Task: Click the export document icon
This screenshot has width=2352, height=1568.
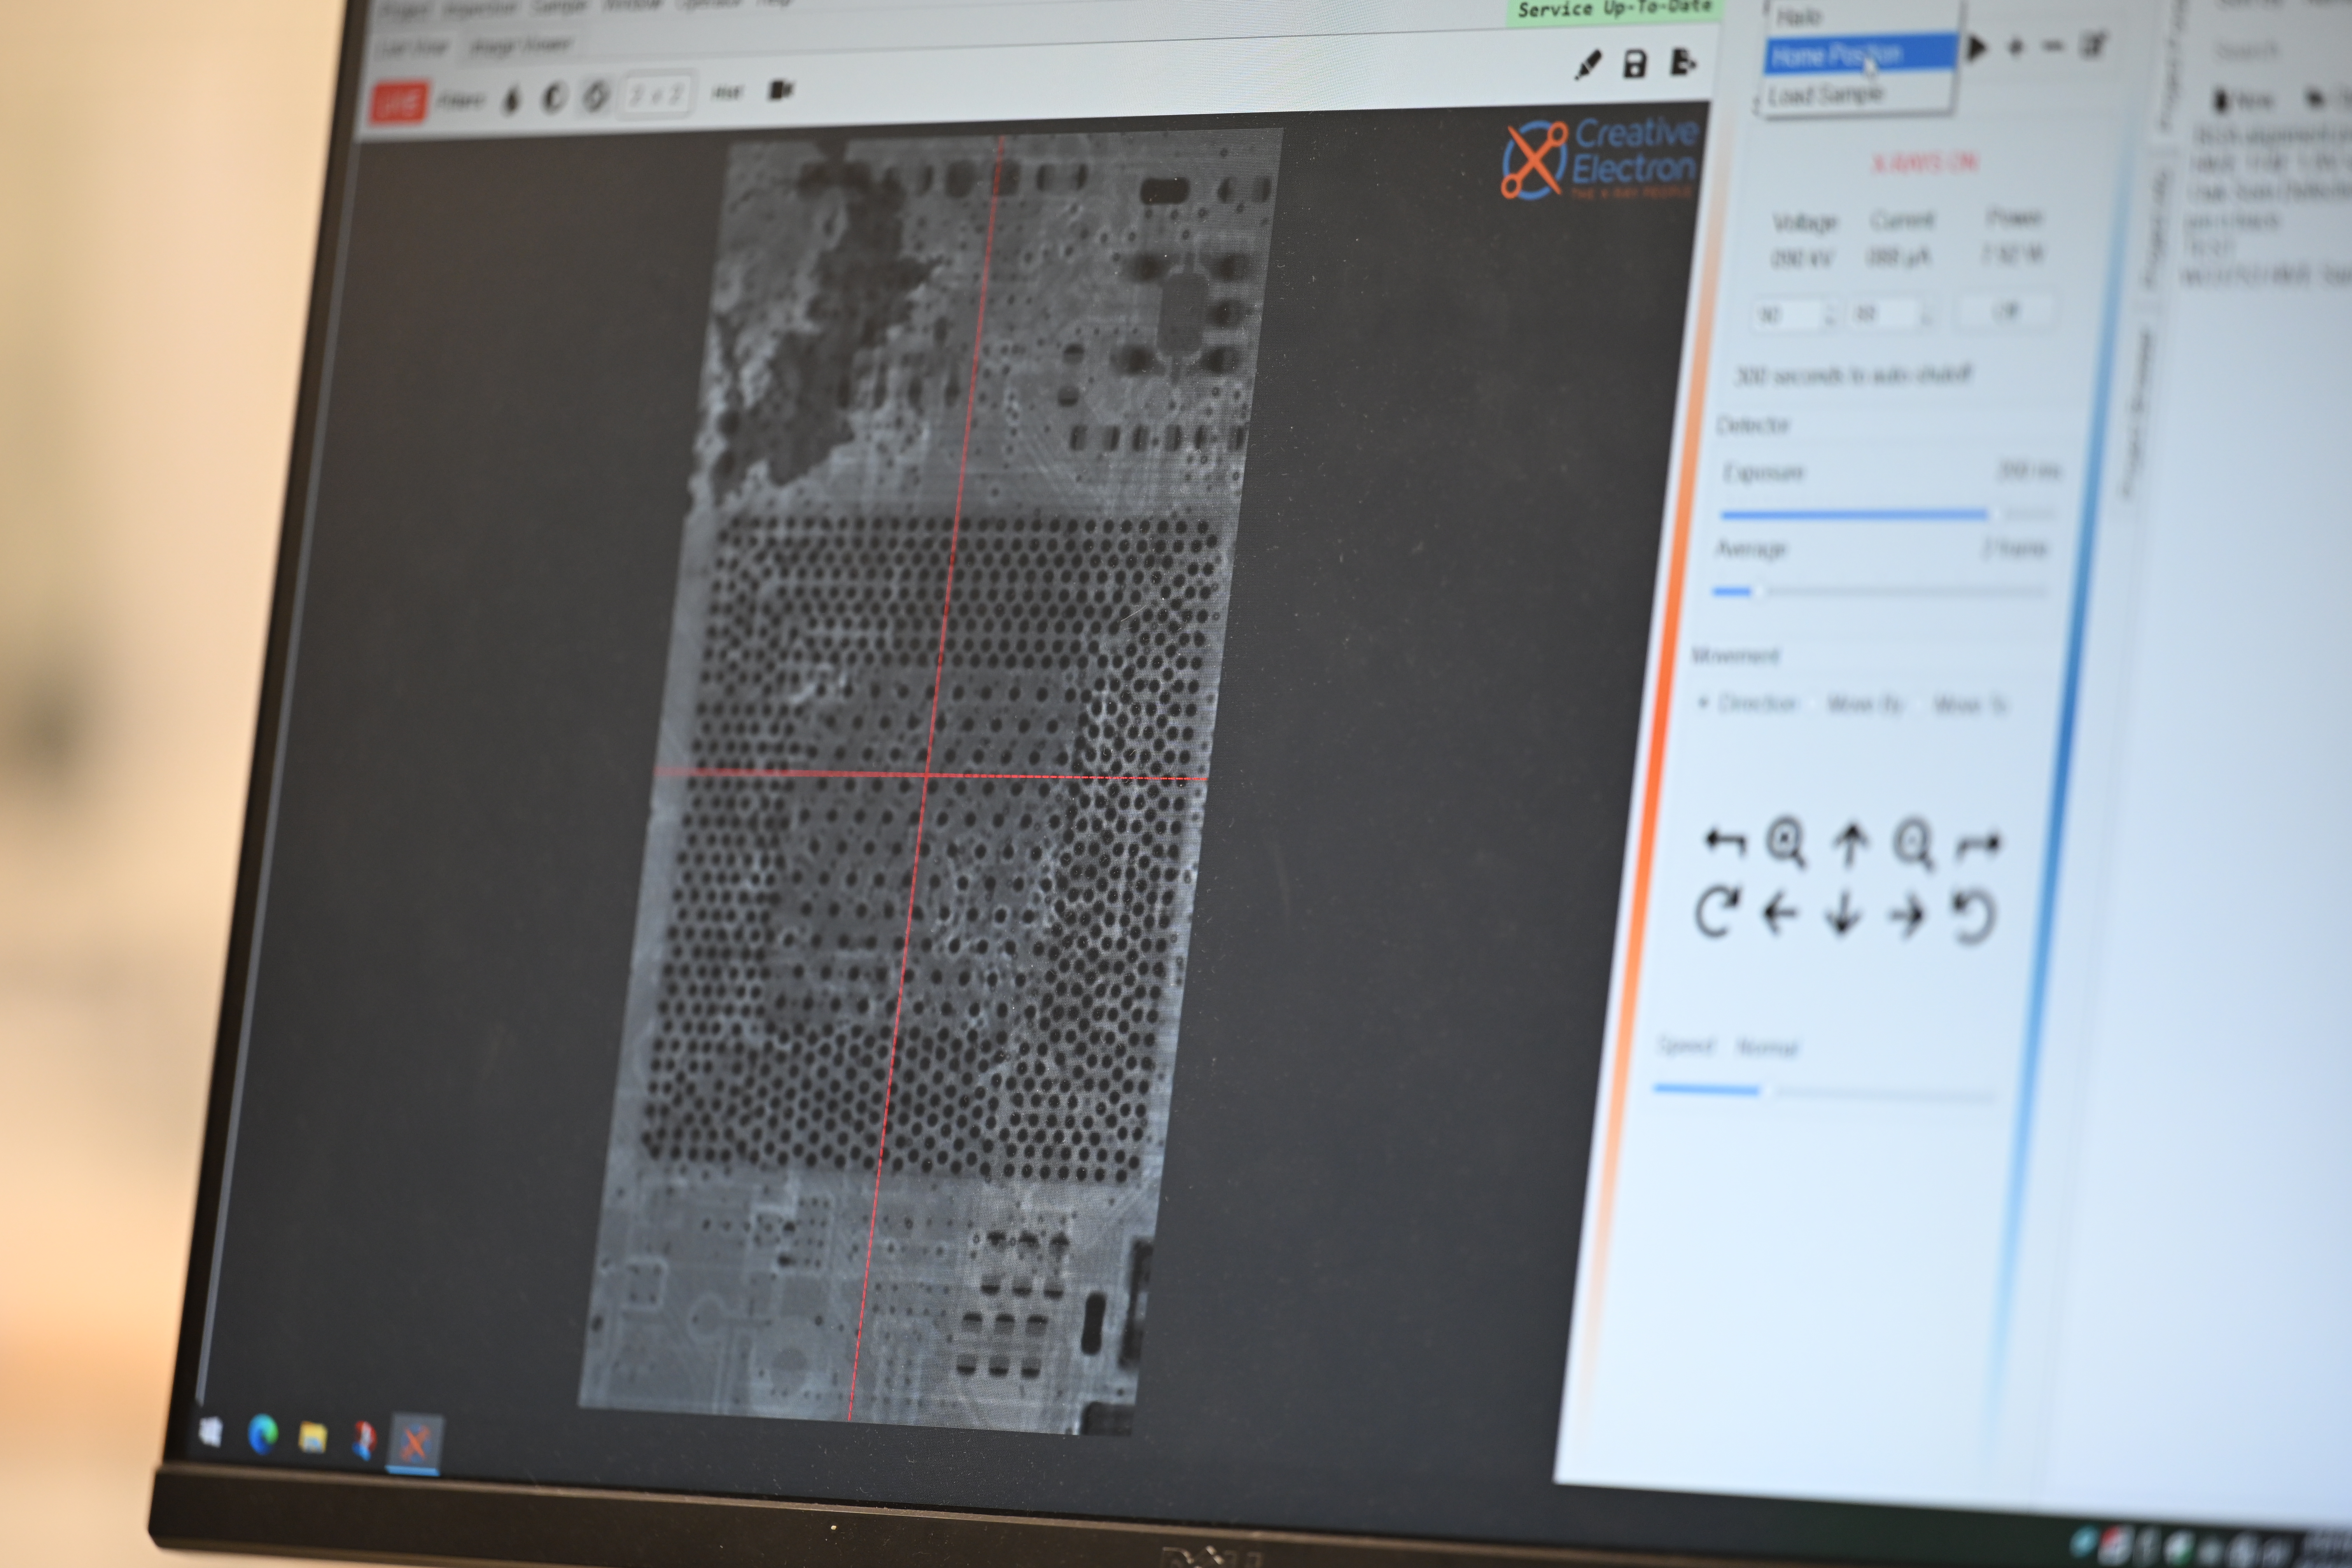Action: pyautogui.click(x=1683, y=62)
